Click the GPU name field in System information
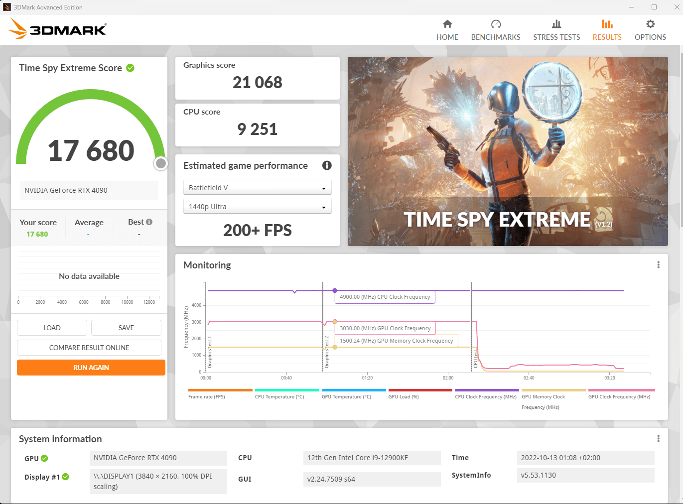683x504 pixels. pos(158,458)
